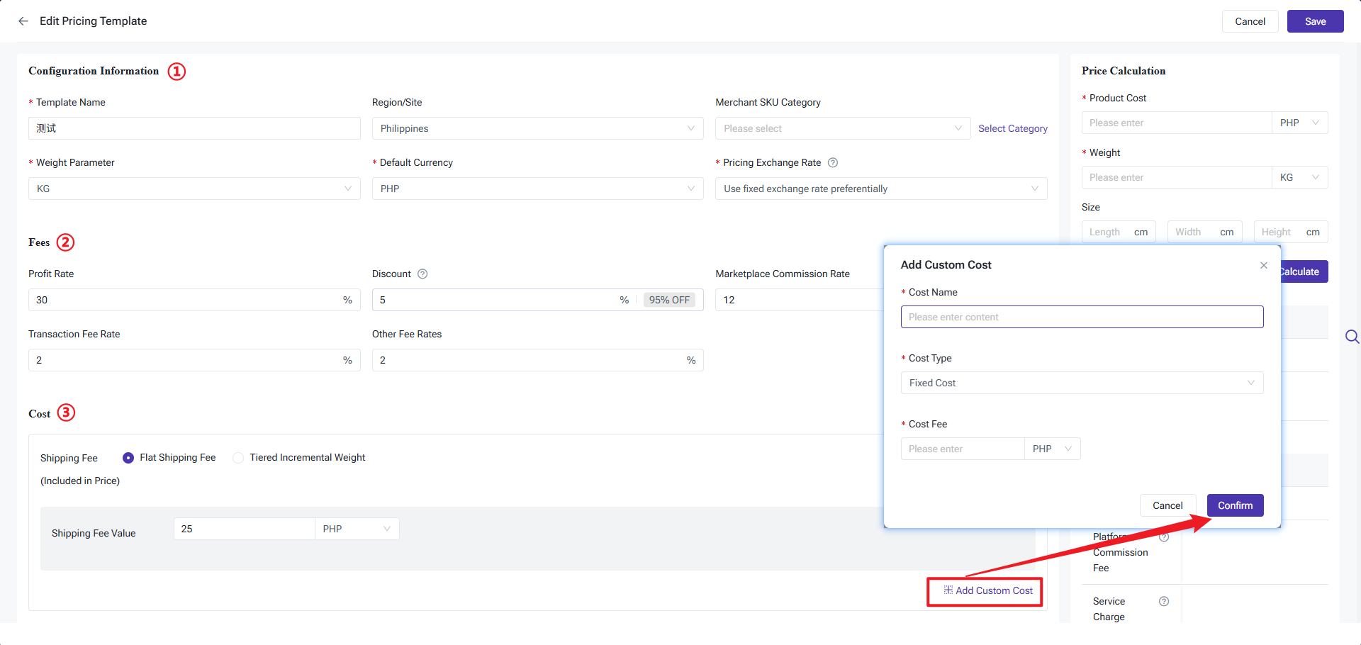
Task: Open the Weight Parameter KG dropdown
Action: [194, 189]
